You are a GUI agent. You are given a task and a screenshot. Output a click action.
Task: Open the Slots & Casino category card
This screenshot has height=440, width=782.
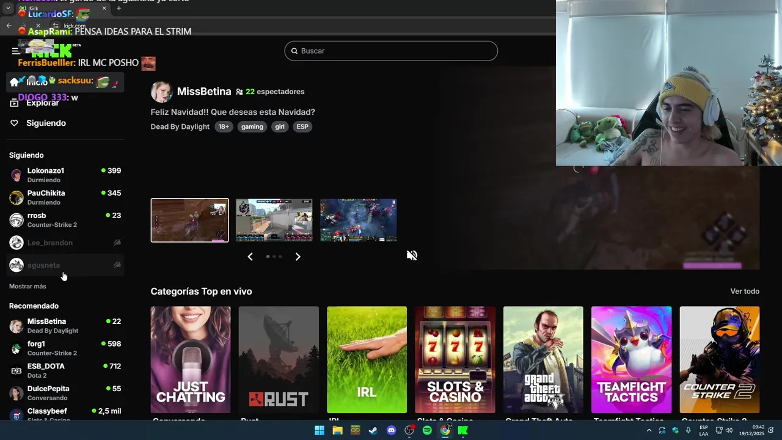455,360
